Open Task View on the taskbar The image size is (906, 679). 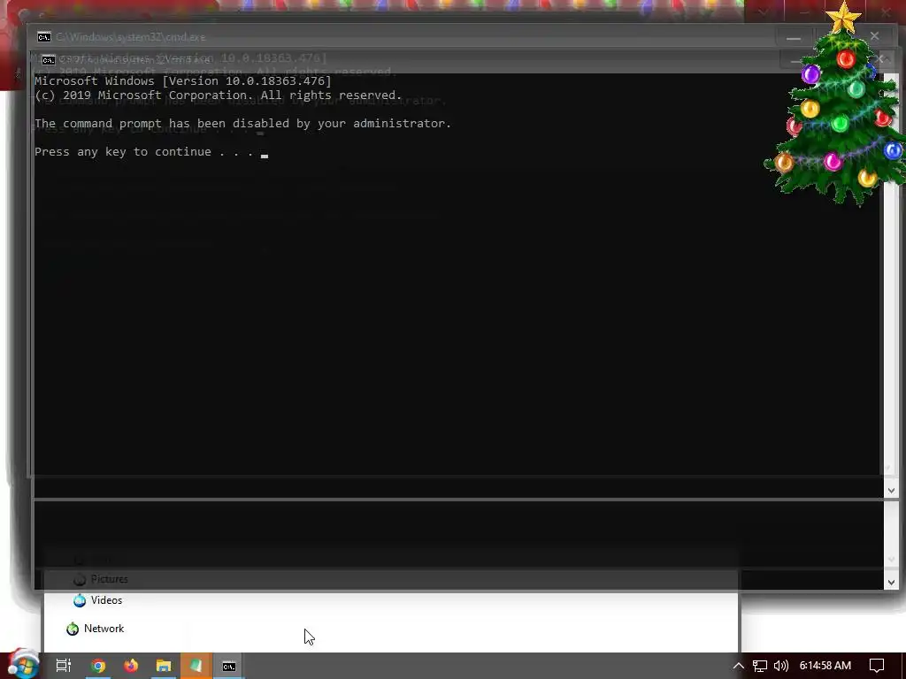point(64,666)
